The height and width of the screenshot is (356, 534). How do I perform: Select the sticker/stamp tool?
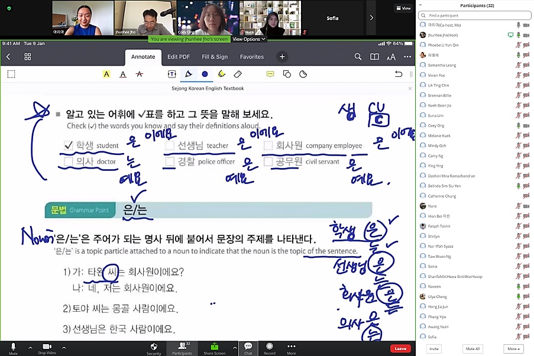[303, 74]
